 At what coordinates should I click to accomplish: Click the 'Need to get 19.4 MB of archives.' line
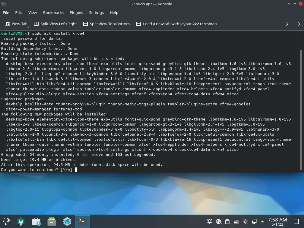39,159
